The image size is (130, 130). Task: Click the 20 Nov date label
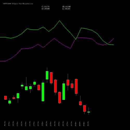pyautogui.click(x=46, y=123)
